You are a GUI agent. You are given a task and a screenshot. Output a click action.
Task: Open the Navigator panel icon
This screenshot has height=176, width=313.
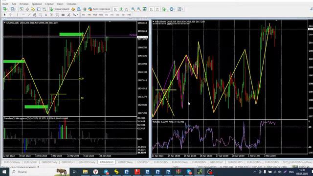click(x=33, y=9)
